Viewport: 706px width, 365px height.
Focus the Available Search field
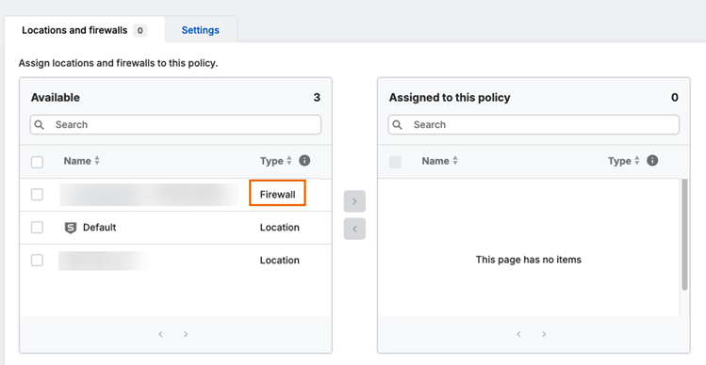[175, 124]
